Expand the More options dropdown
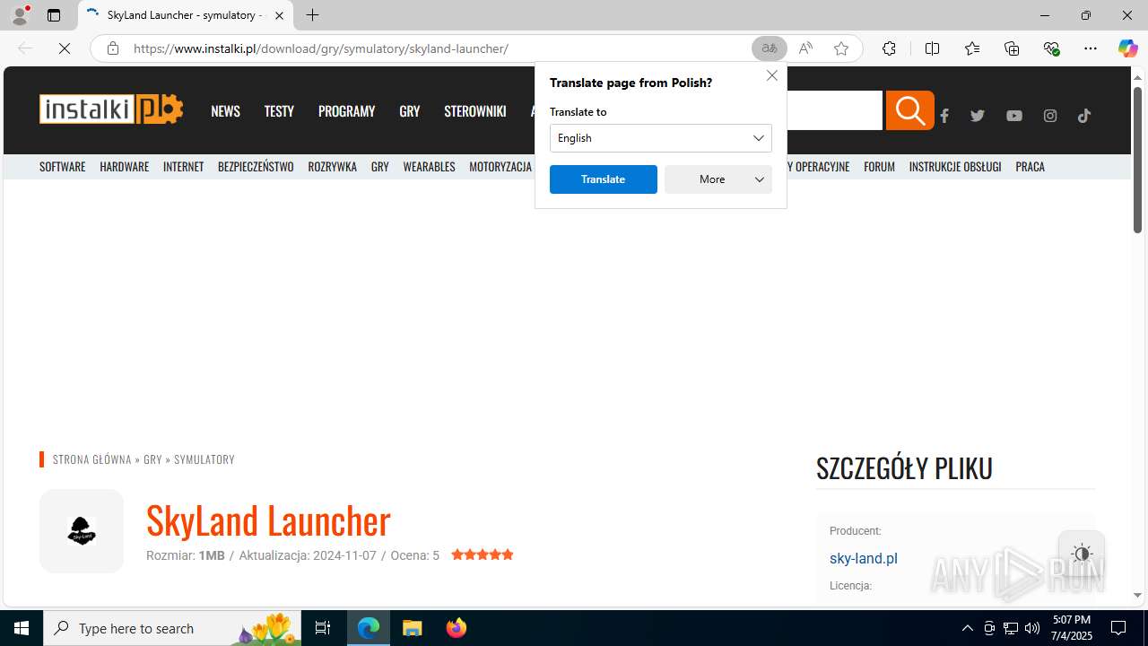Screen dimensions: 1148x646 pos(718,179)
